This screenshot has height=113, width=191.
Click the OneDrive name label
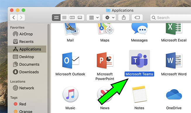(174, 108)
